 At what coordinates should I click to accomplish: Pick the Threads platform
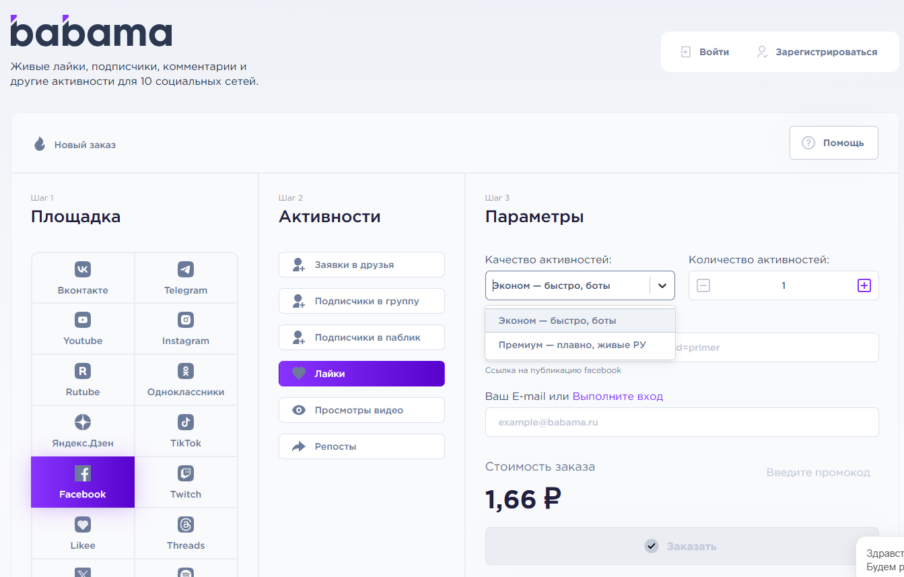click(x=186, y=533)
